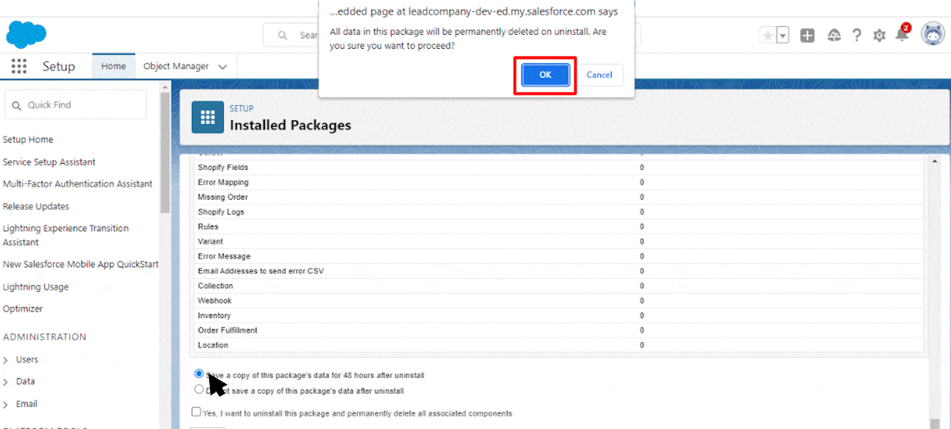This screenshot has height=429, width=951.
Task: Click the Shopify Fields row
Action: click(x=558, y=168)
